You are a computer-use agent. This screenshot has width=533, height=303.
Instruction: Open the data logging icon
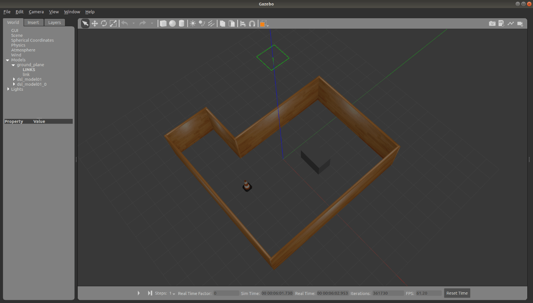pyautogui.click(x=501, y=24)
